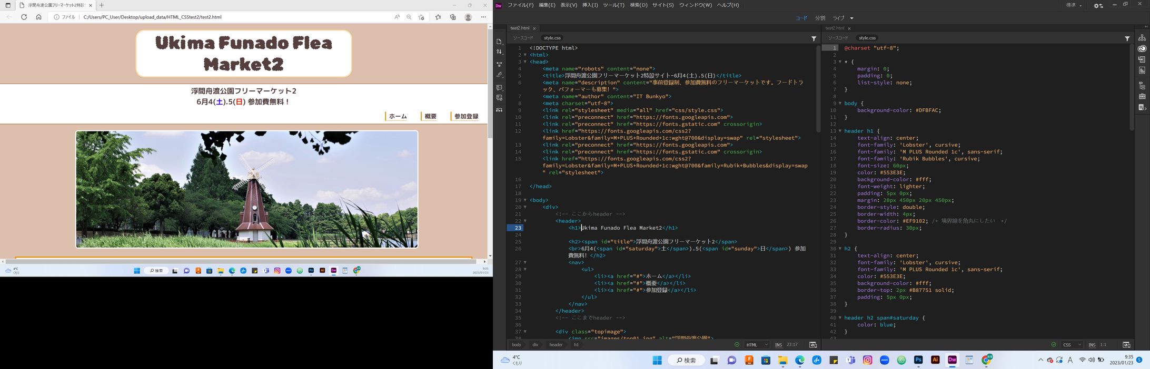Open the CSS Designer panel icon
Image resolution: width=1150 pixels, height=369 pixels.
1142,70
